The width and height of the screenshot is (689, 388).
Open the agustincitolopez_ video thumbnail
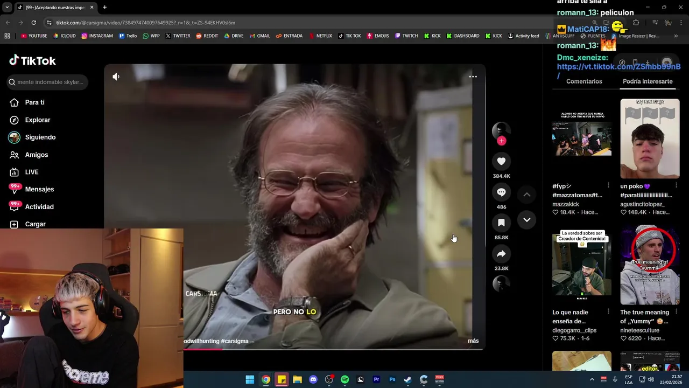[x=650, y=138]
